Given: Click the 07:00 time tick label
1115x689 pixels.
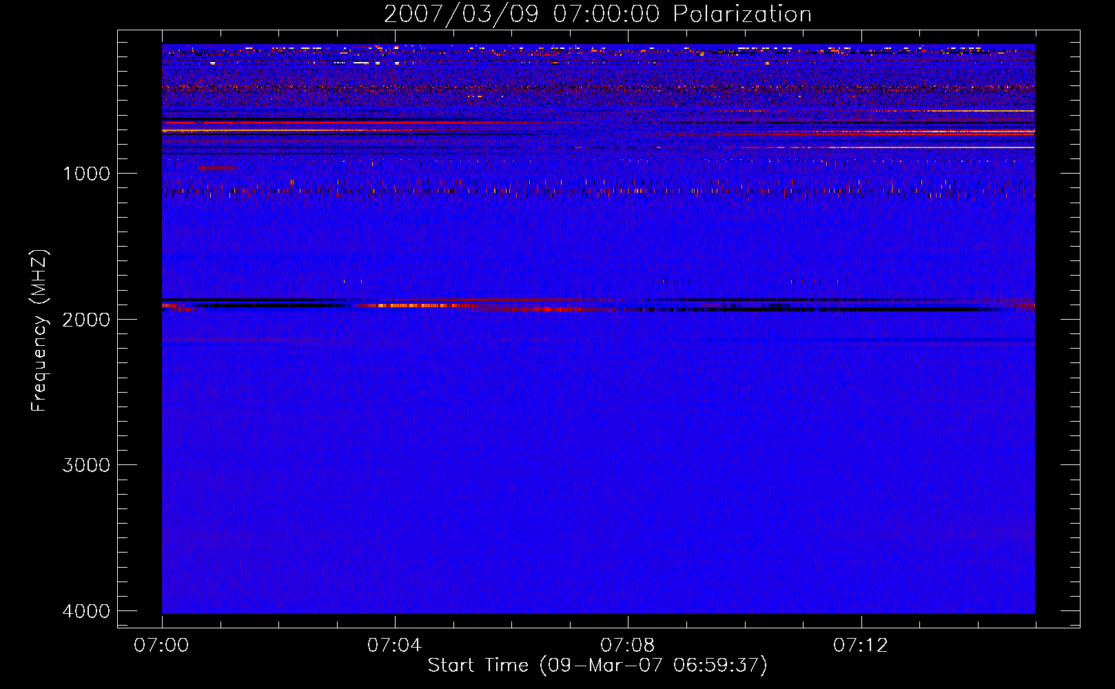Looking at the screenshot, I should [x=162, y=646].
